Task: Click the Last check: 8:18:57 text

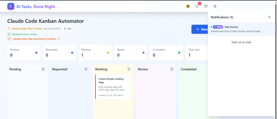Action: [52, 29]
